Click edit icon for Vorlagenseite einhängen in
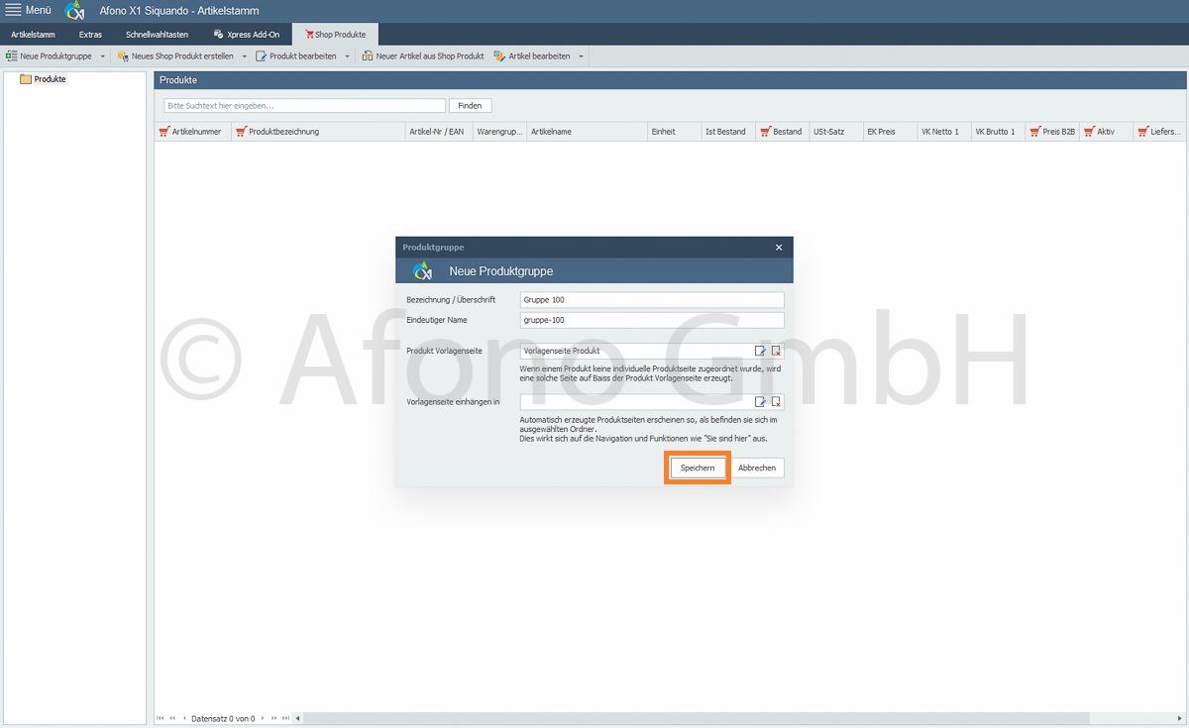Image resolution: width=1189 pixels, height=728 pixels. coord(760,401)
